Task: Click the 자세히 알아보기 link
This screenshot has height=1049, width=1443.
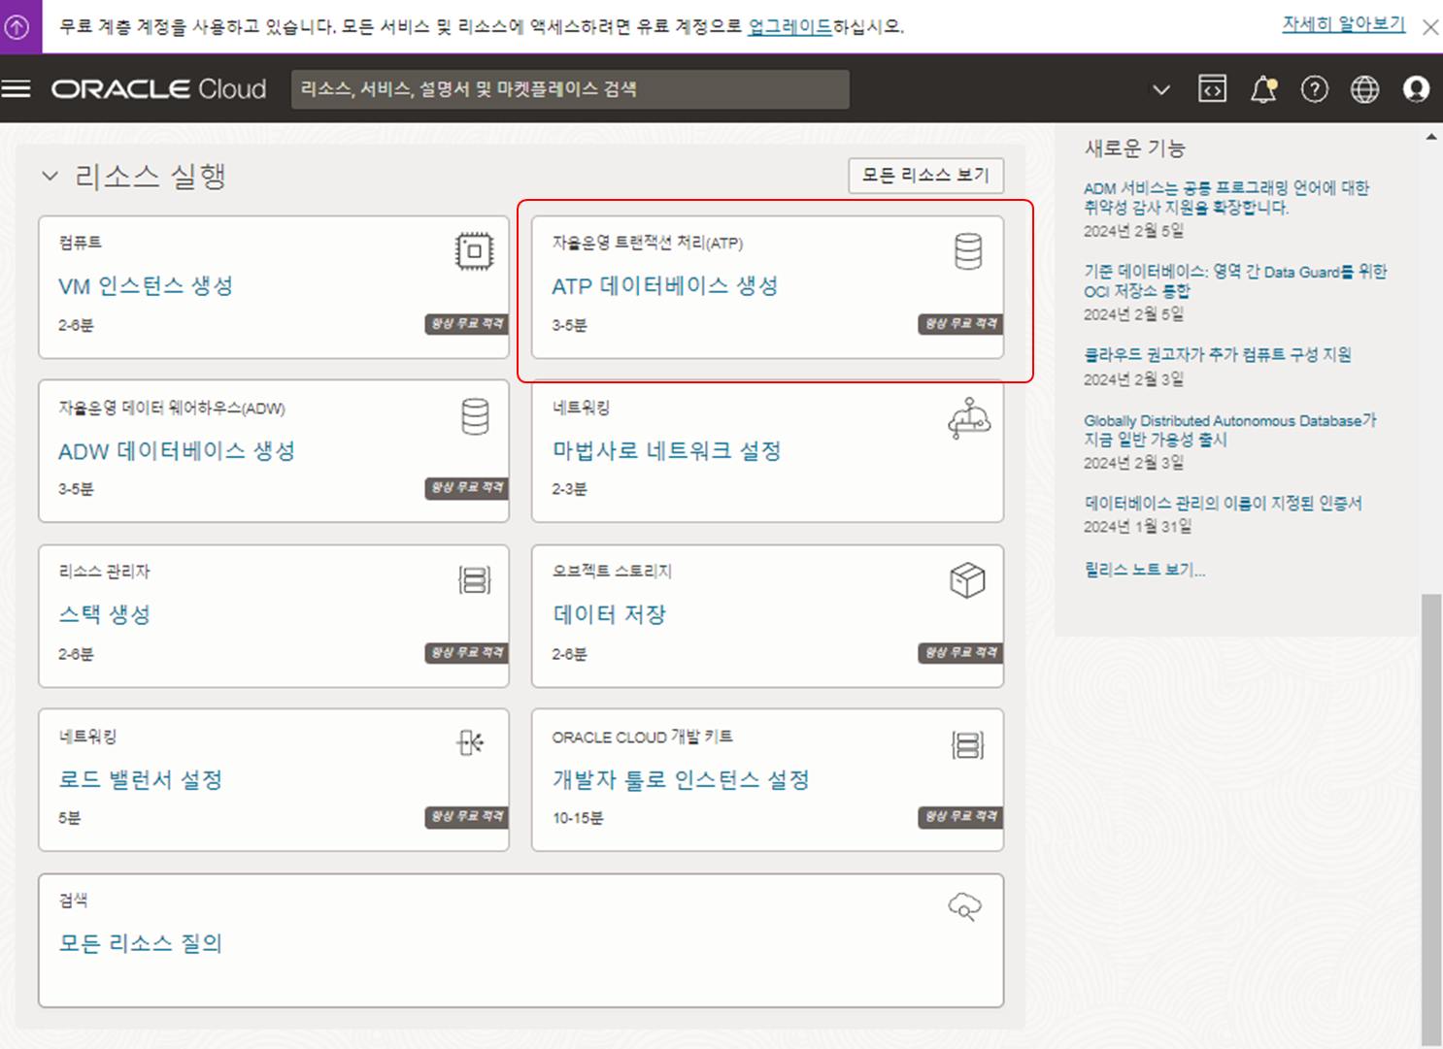Action: click(1343, 24)
